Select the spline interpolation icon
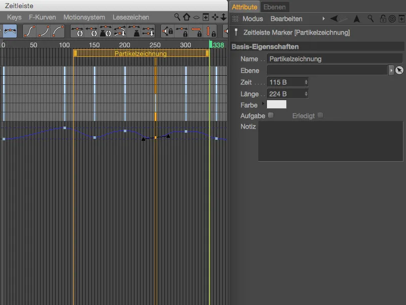The width and height of the screenshot is (406, 305). point(10,32)
